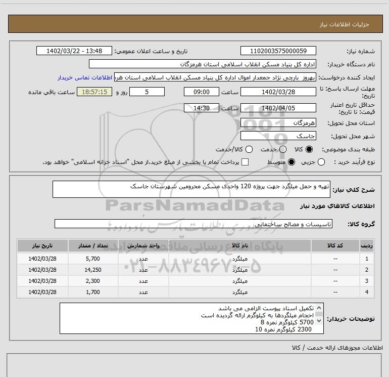Click the quantity cell 1,700
The width and height of the screenshot is (389, 377).
coord(93,292)
